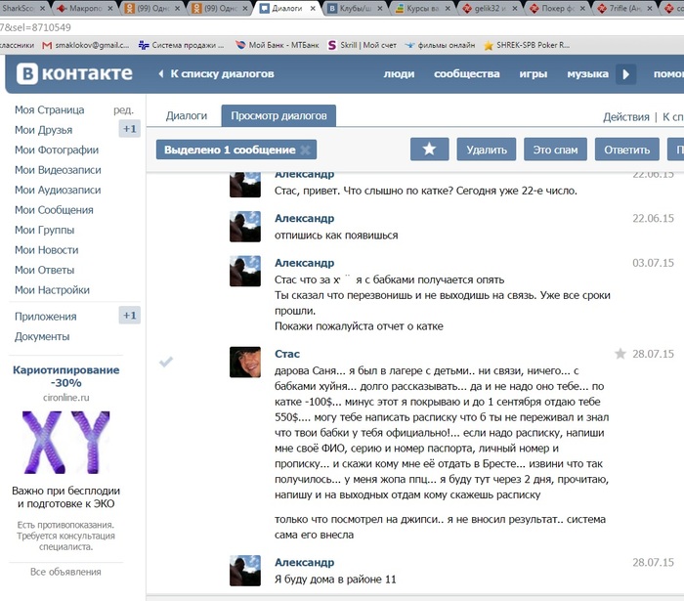The image size is (684, 601).
Task: Open Мои Настройки
Action: pyautogui.click(x=53, y=290)
